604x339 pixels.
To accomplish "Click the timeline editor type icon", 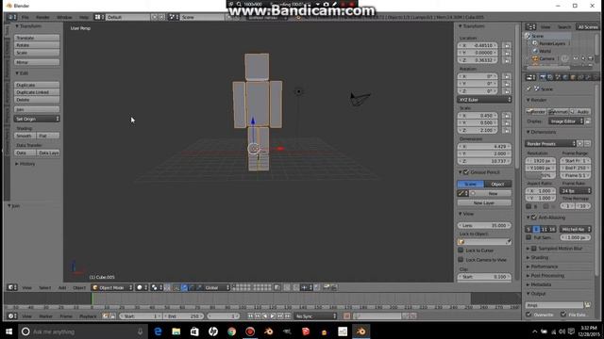I will (11, 316).
